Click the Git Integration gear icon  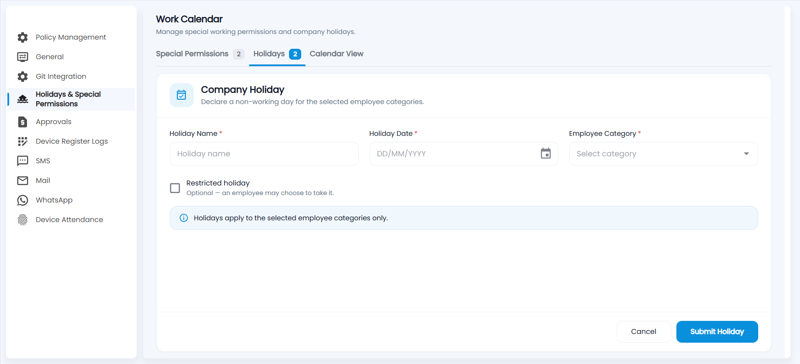[23, 77]
